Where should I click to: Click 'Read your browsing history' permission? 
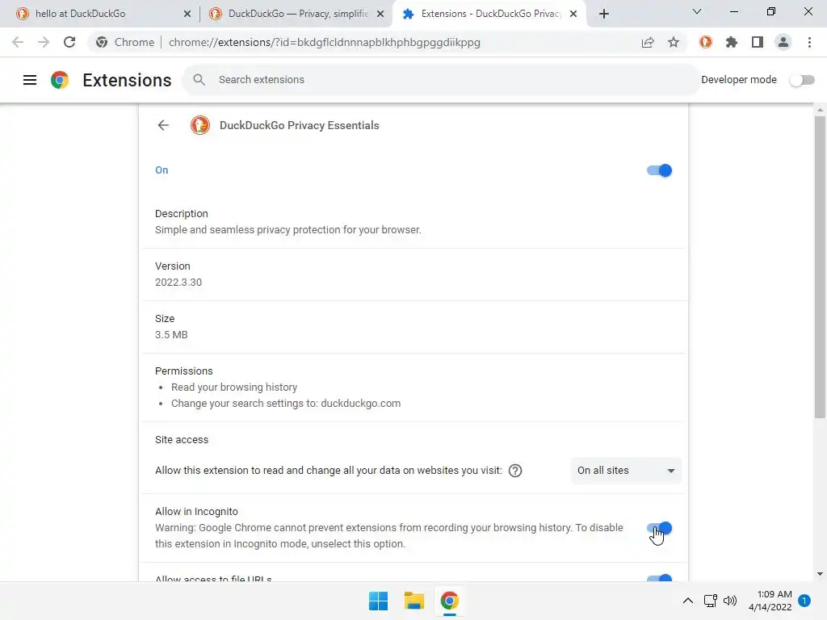[x=234, y=387]
